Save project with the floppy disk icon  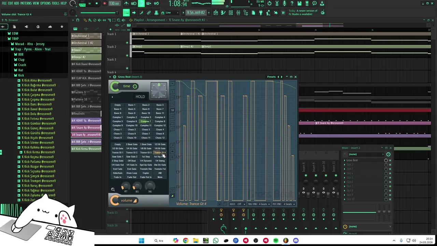pyautogui.click(x=299, y=3)
